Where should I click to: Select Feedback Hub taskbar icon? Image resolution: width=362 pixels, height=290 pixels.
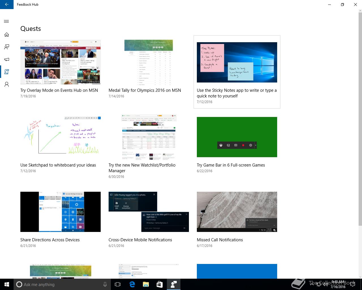174,284
